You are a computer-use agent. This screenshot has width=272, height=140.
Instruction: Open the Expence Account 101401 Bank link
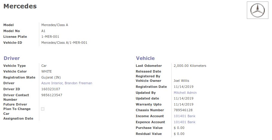(185, 122)
